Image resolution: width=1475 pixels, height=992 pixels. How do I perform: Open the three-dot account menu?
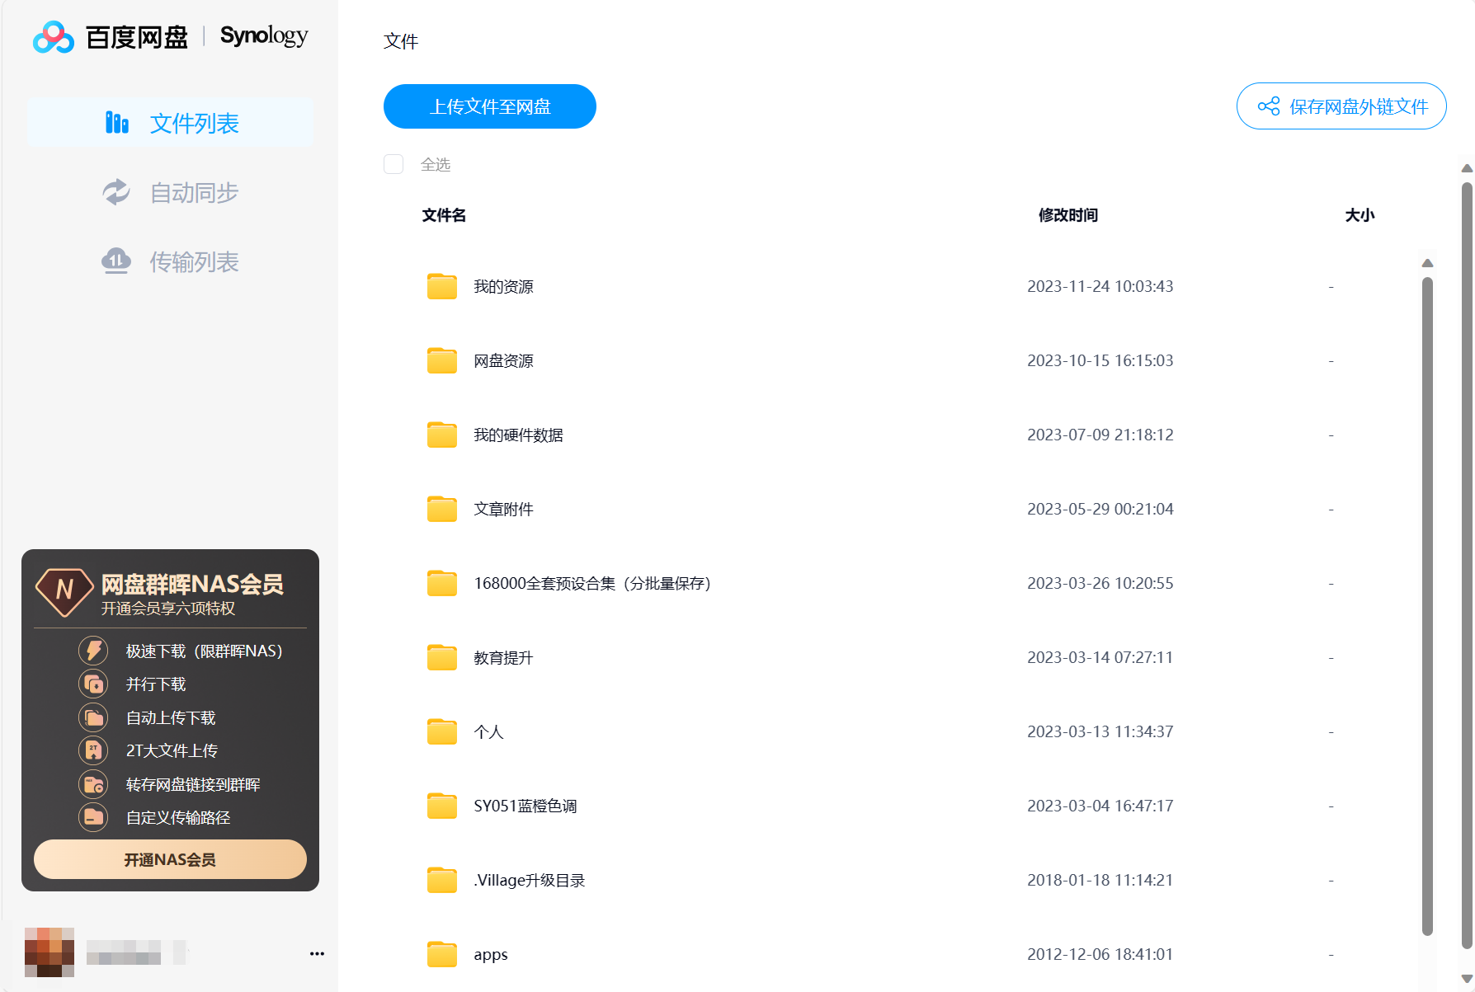pyautogui.click(x=317, y=953)
